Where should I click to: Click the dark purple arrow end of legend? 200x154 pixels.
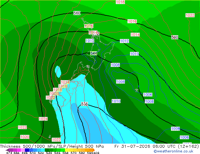pos(7,150)
